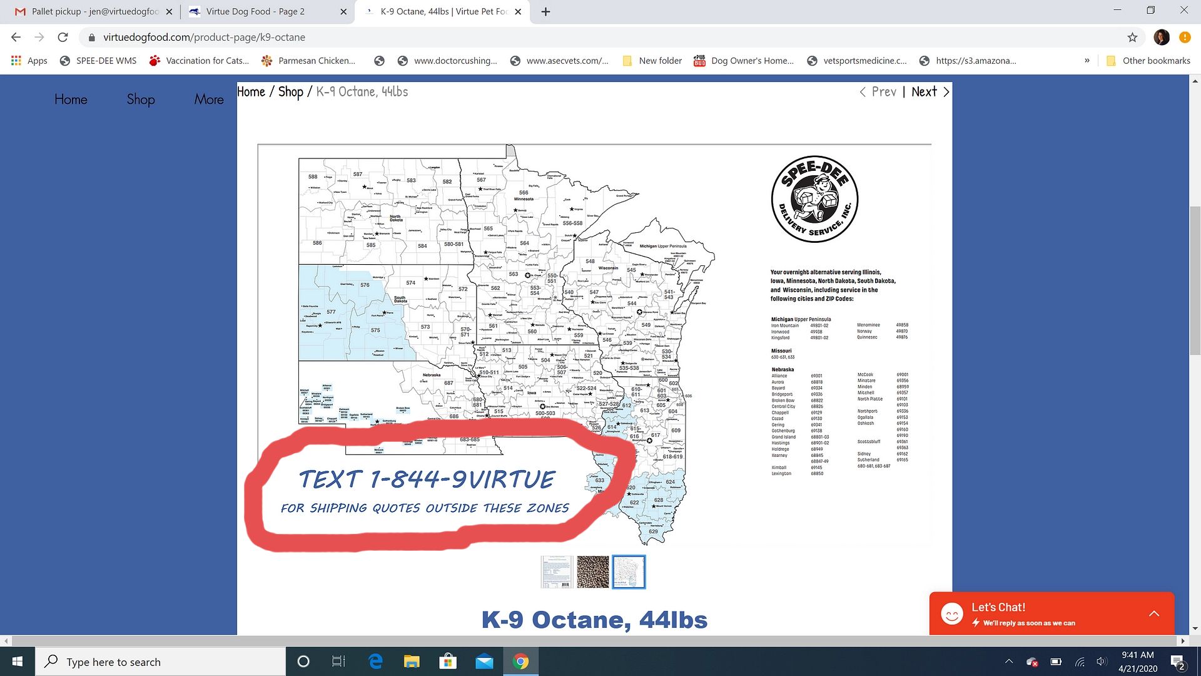Image resolution: width=1201 pixels, height=676 pixels.
Task: Open File Explorer from the taskbar
Action: coord(411,662)
